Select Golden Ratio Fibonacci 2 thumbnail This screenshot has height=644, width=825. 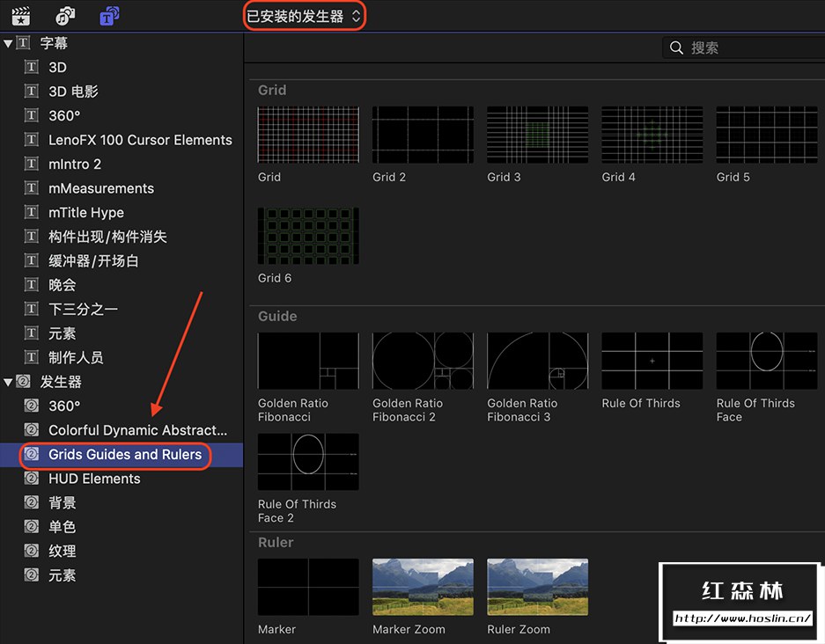(x=423, y=361)
